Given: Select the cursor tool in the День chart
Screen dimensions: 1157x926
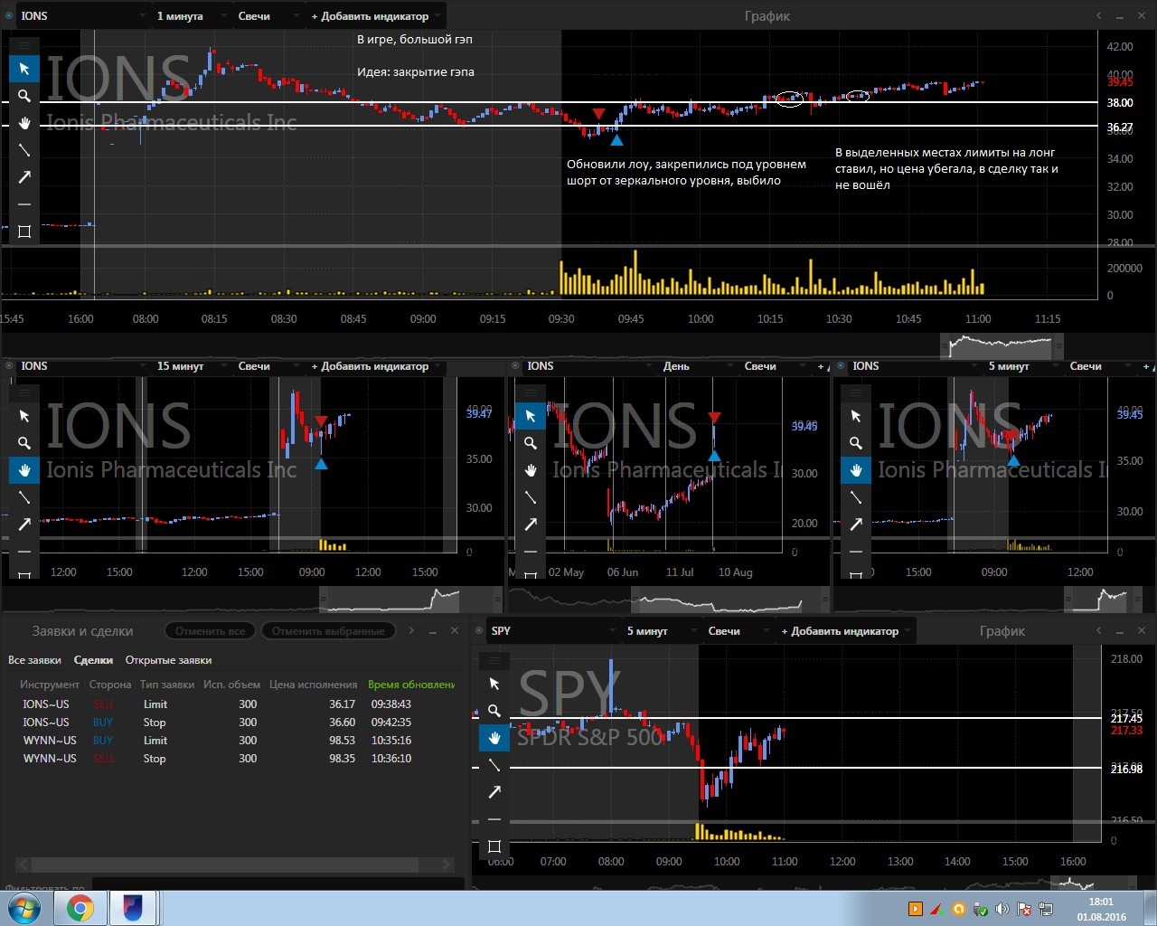Looking at the screenshot, I should pyautogui.click(x=531, y=416).
